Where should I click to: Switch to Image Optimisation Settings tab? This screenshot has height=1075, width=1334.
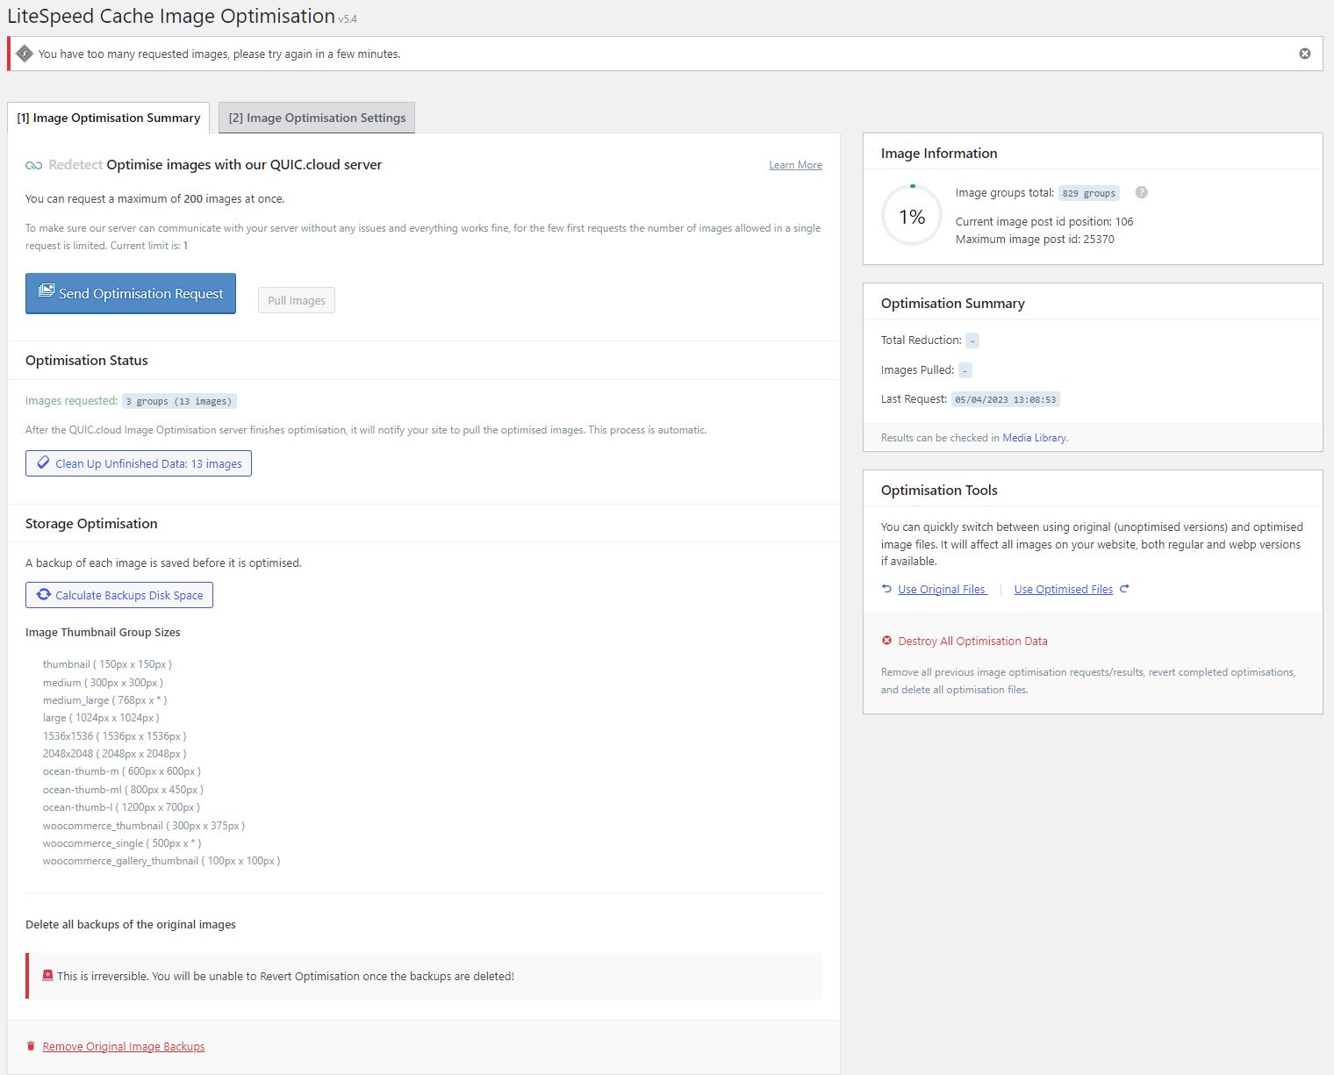click(317, 118)
